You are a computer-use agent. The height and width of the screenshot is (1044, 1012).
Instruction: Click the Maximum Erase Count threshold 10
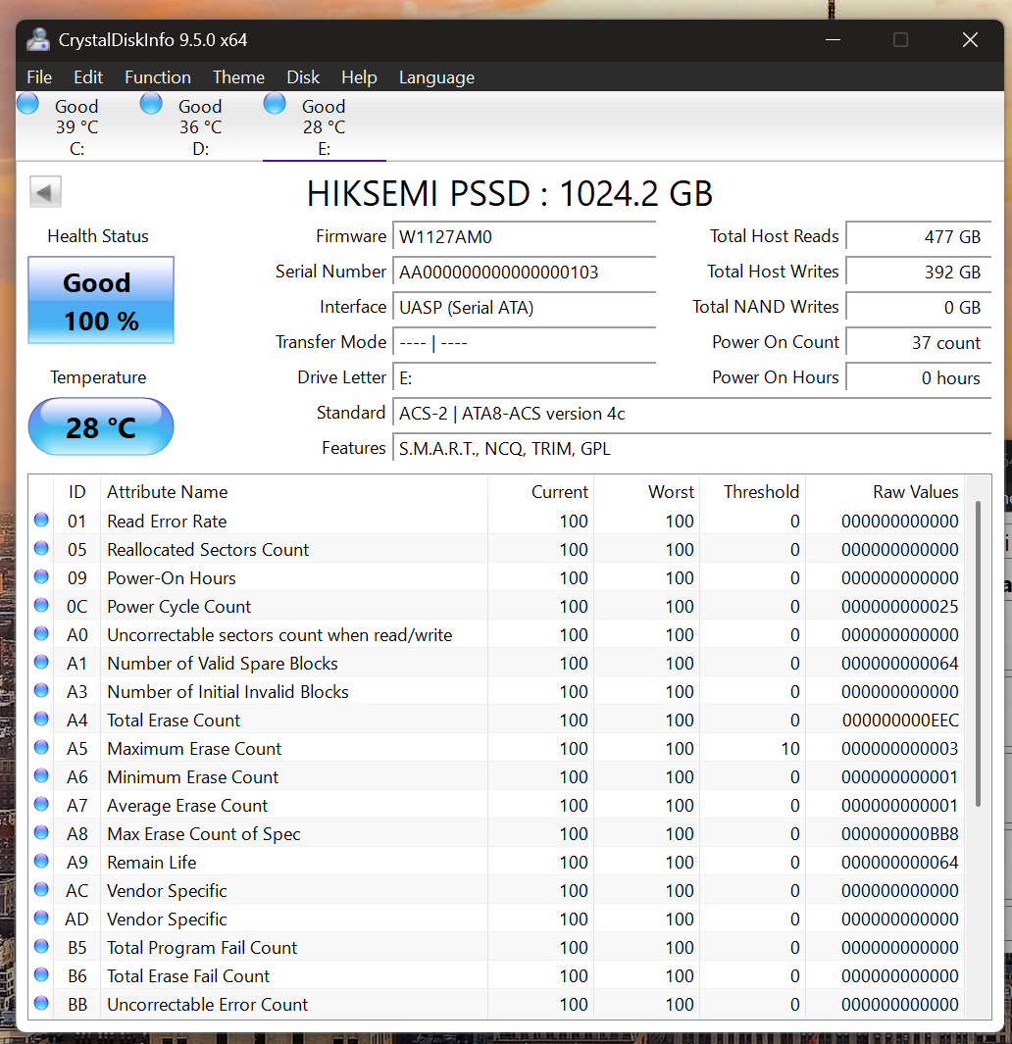coord(790,749)
